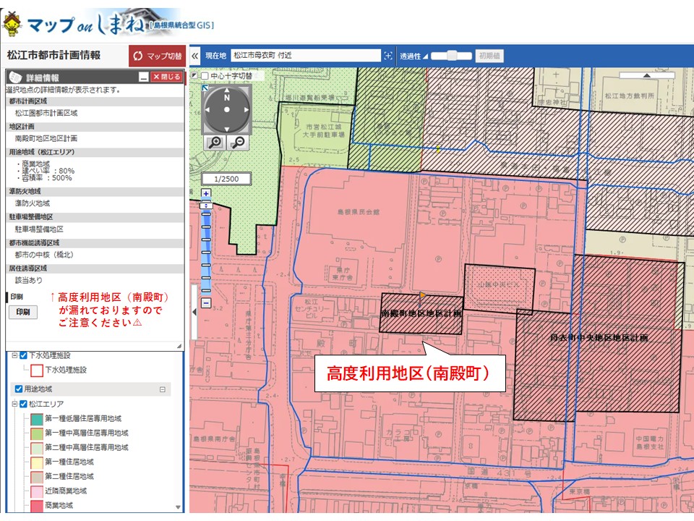The width and height of the screenshot is (694, 521).
Task: Click the zoom level slider handle
Action: 206,206
